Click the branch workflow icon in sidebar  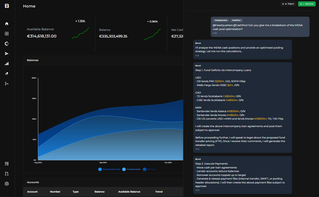7,84
